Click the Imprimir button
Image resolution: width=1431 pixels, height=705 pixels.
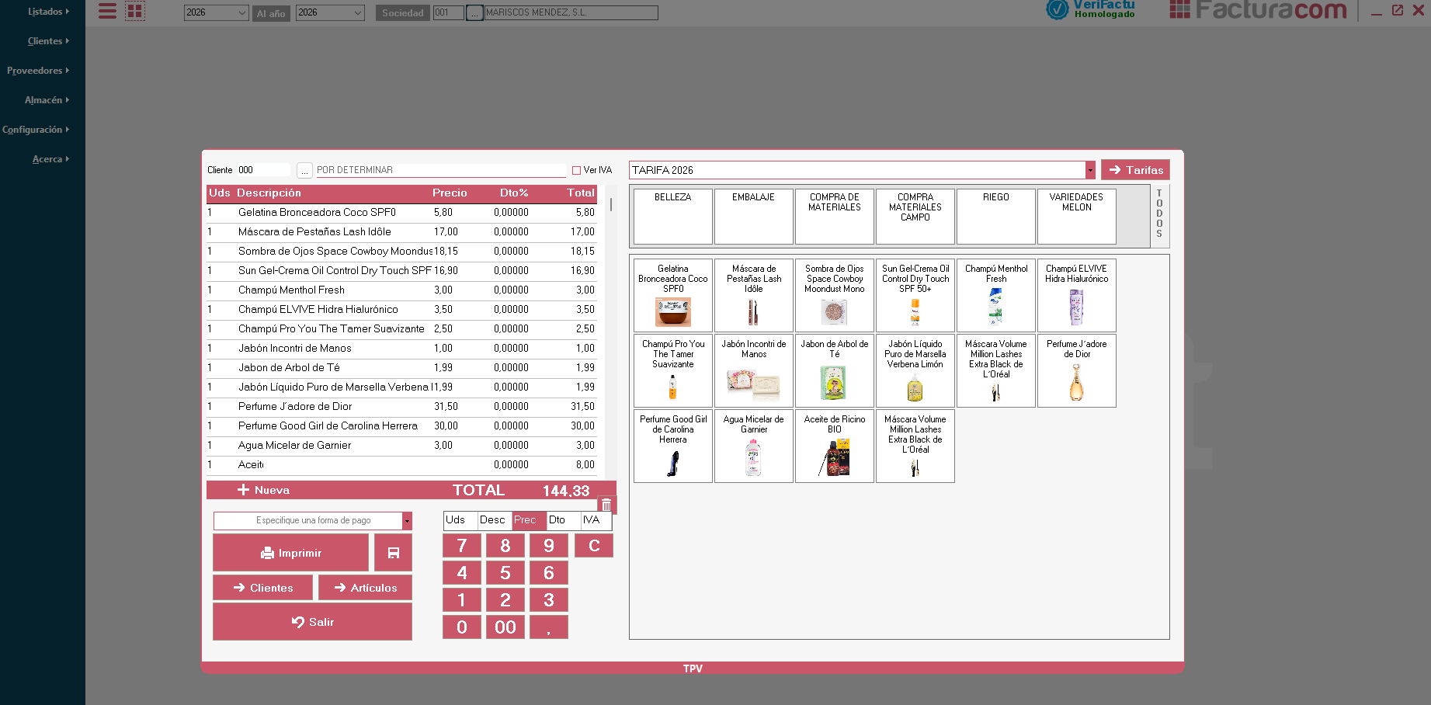pyautogui.click(x=291, y=553)
